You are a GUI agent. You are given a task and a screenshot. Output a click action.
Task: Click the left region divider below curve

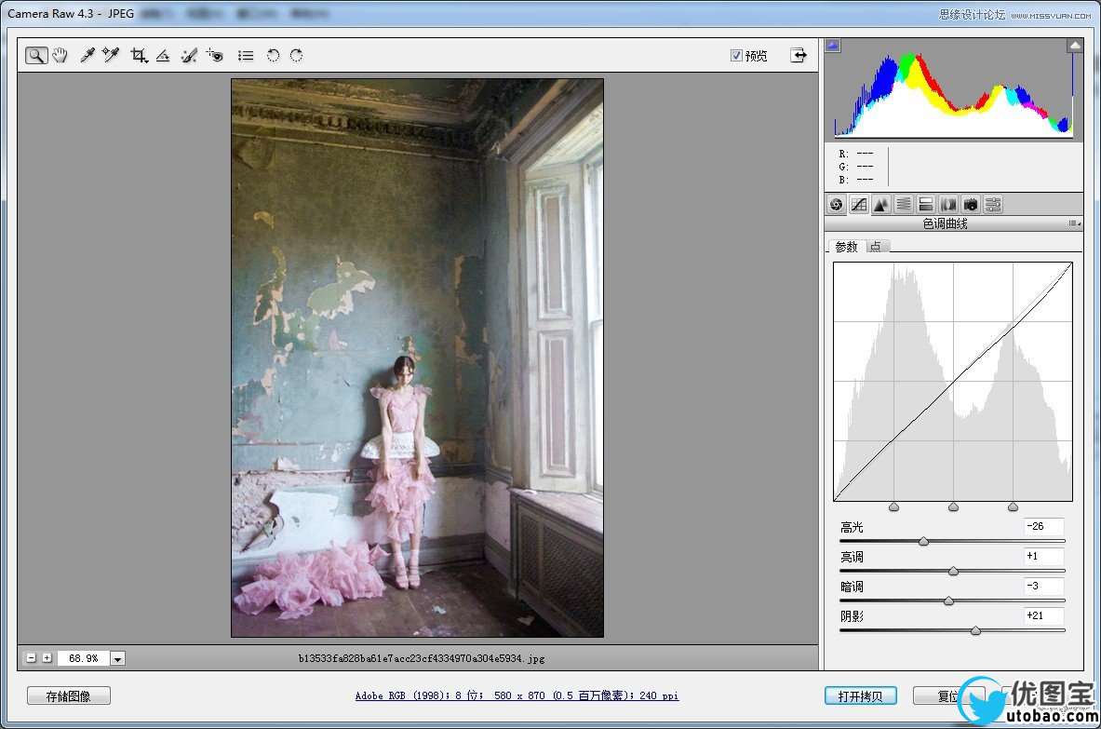893,506
